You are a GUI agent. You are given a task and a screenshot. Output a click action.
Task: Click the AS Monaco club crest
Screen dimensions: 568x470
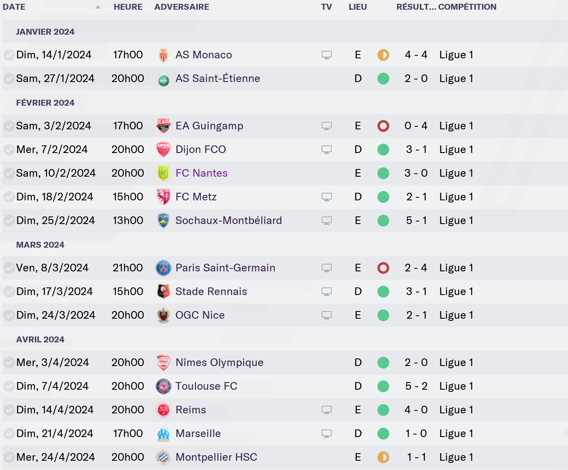tap(164, 55)
